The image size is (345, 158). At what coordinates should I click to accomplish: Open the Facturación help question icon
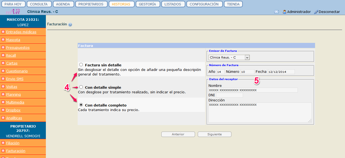pyautogui.click(x=70, y=25)
